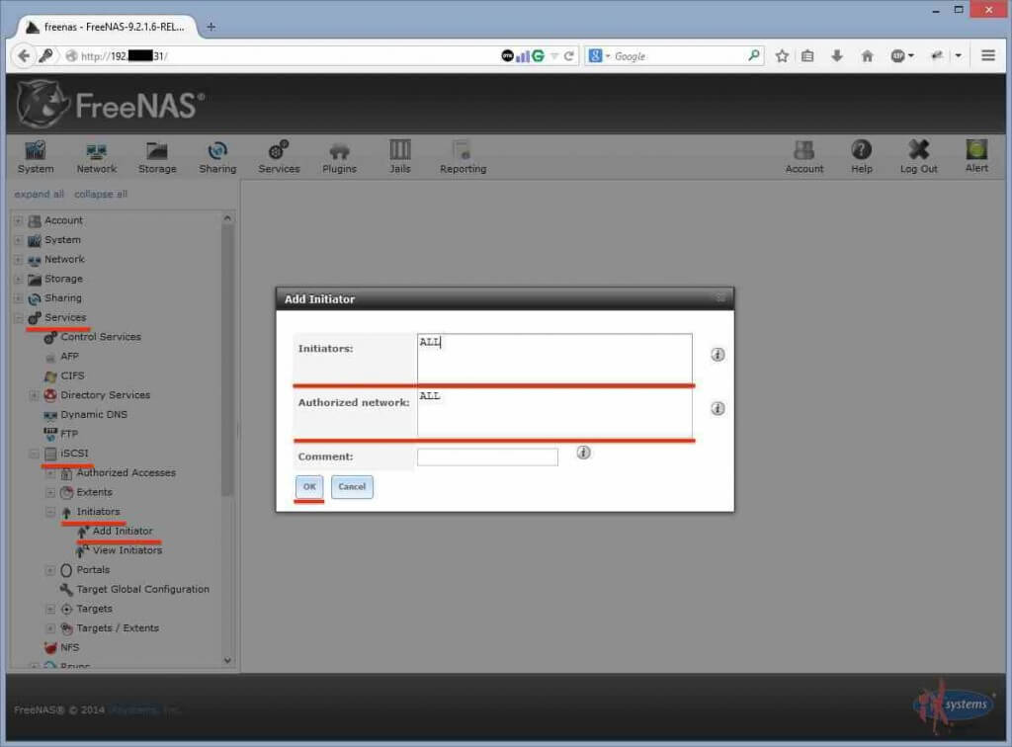This screenshot has height=747, width=1012.
Task: Expand the Authorized Accesses node
Action: 50,473
